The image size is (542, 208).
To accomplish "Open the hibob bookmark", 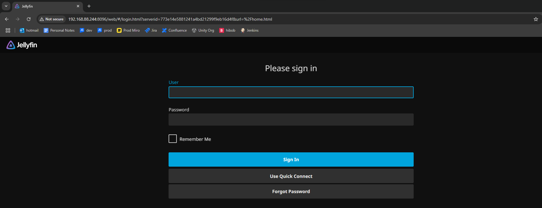I will point(227,30).
